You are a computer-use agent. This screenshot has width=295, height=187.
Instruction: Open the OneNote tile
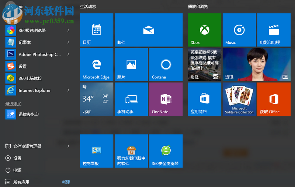click(x=166, y=99)
